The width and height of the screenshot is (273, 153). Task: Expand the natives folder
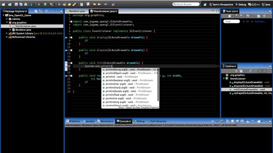click(x=7, y=19)
